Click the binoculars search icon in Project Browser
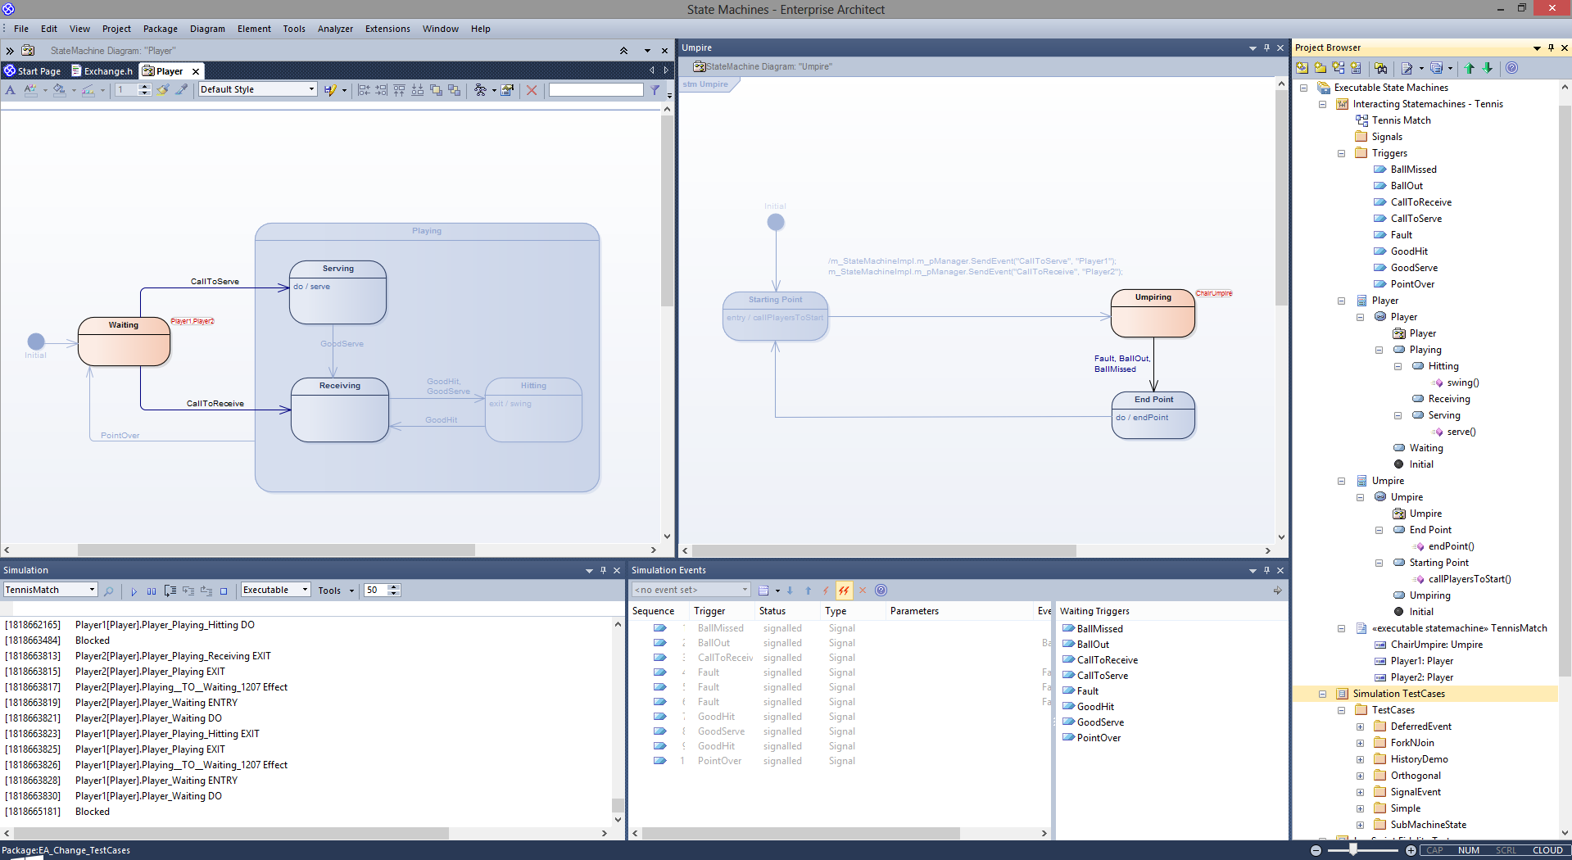 coord(1381,68)
